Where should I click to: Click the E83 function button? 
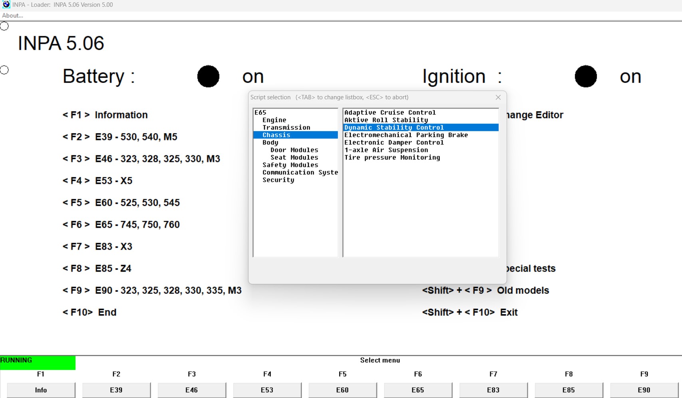(493, 390)
